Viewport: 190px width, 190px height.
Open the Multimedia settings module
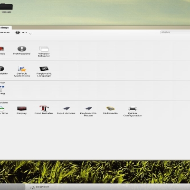click(x=110, y=110)
